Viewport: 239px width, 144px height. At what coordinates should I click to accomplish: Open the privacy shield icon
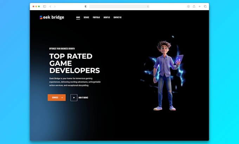tap(86, 6)
